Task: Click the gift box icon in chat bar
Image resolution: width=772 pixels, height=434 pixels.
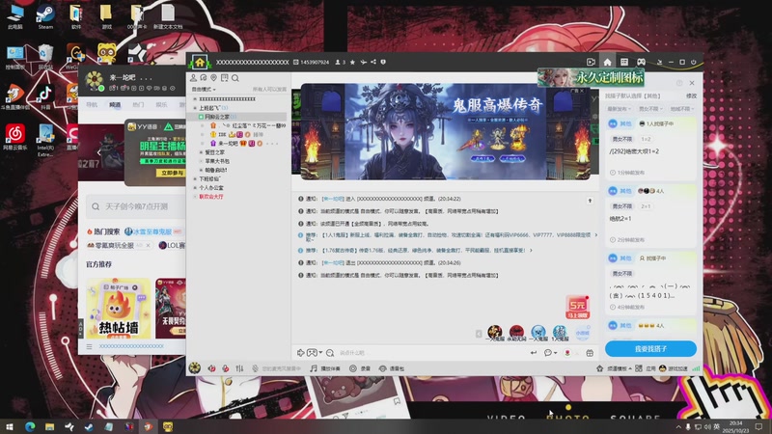Action: pyautogui.click(x=590, y=353)
